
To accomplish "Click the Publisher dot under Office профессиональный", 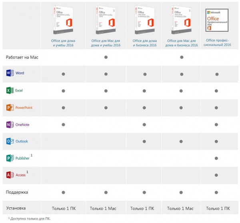I will pos(216,158).
